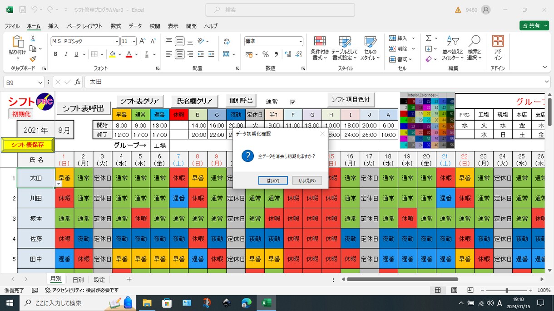Open the font size dropdown

click(134, 41)
